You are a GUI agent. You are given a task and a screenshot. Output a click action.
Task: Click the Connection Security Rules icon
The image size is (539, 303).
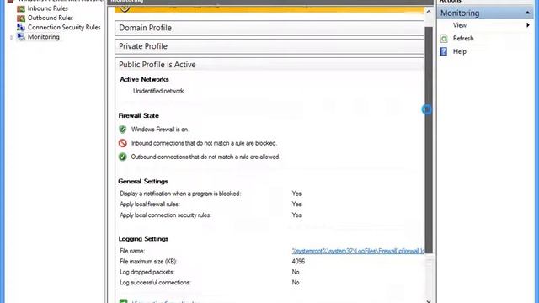point(21,27)
